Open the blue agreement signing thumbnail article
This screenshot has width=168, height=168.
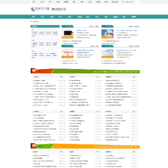pos(107,34)
